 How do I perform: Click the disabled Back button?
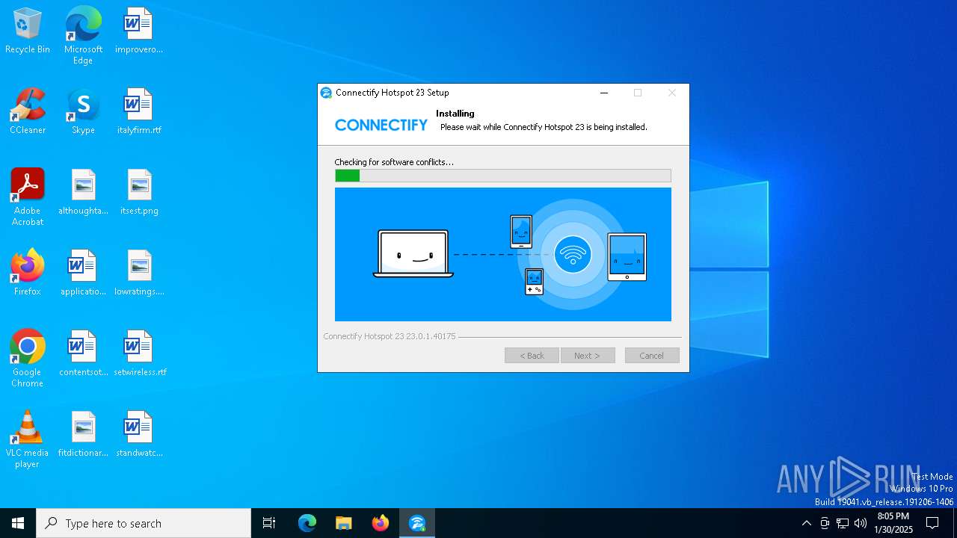532,356
